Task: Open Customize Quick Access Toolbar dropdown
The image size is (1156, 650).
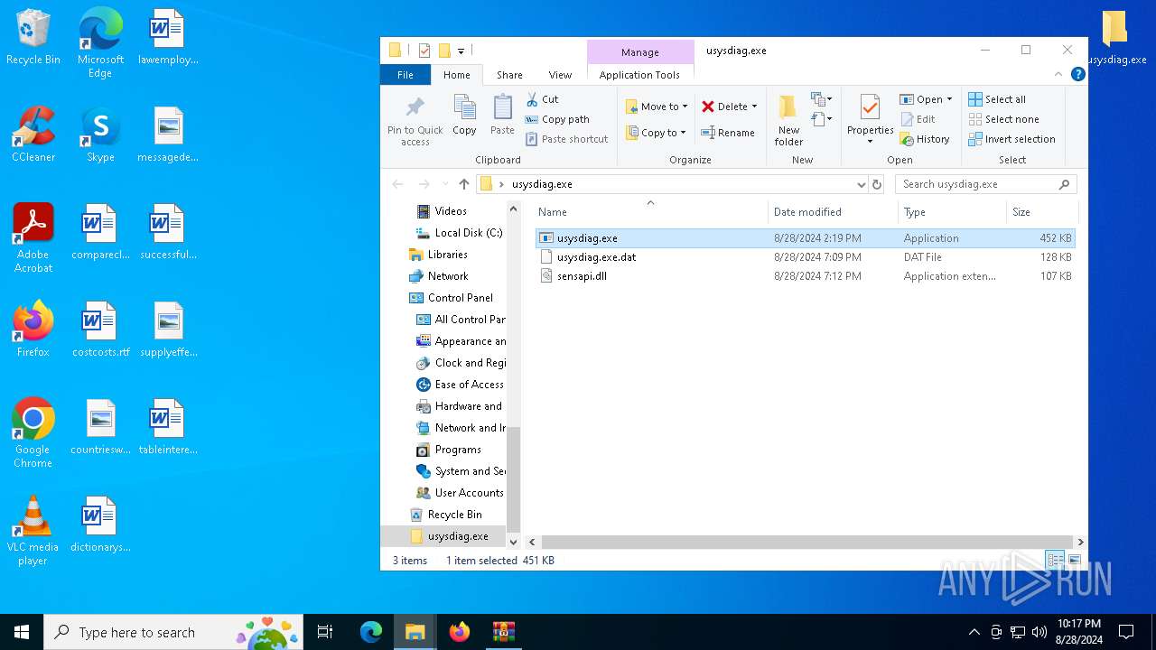Action: pyautogui.click(x=461, y=51)
